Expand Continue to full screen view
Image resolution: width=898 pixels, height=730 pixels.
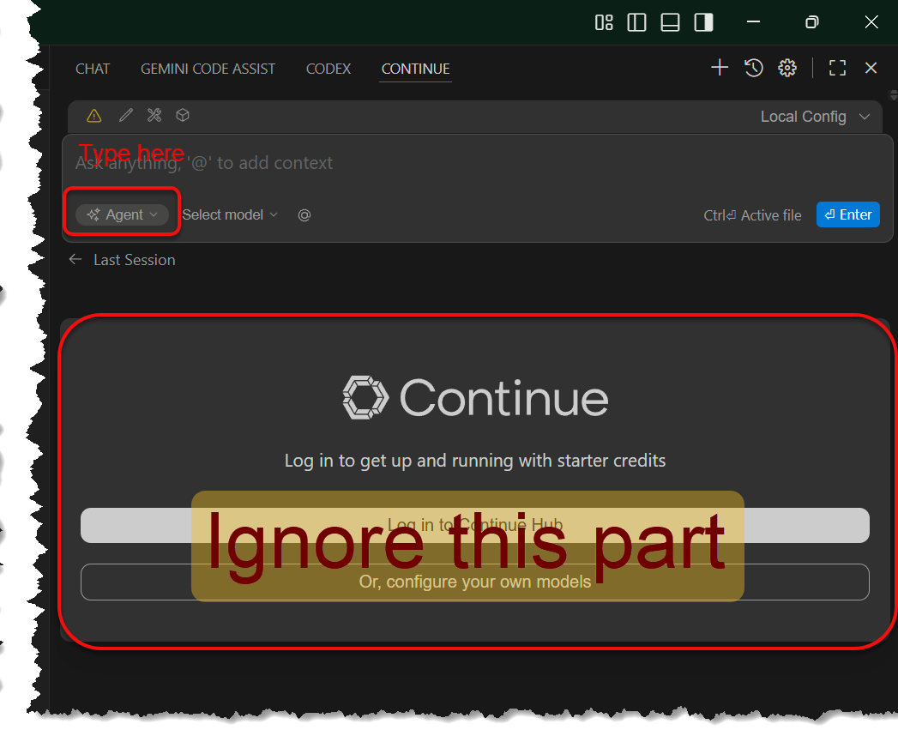[837, 68]
